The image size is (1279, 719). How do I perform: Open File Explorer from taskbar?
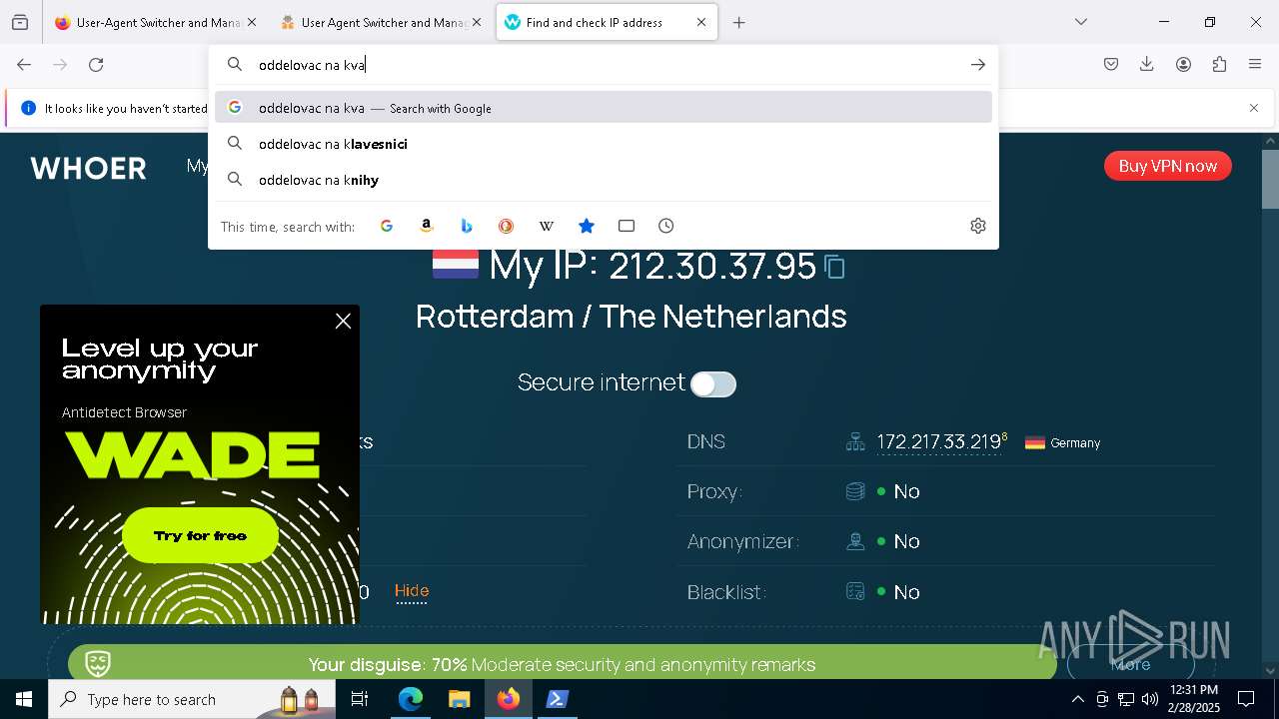point(459,699)
